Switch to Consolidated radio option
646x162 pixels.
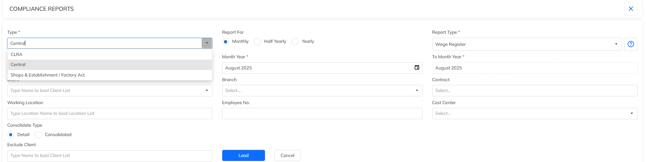coord(38,135)
